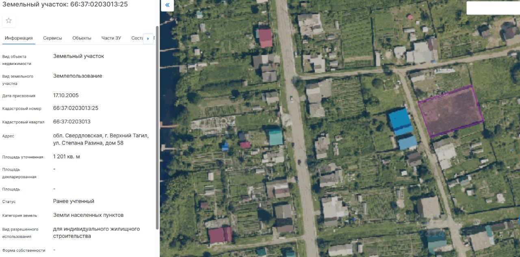Click the heading Земельный участок: 66:37:0203013:25
Screen dimensions: 520x257
click(x=65, y=4)
